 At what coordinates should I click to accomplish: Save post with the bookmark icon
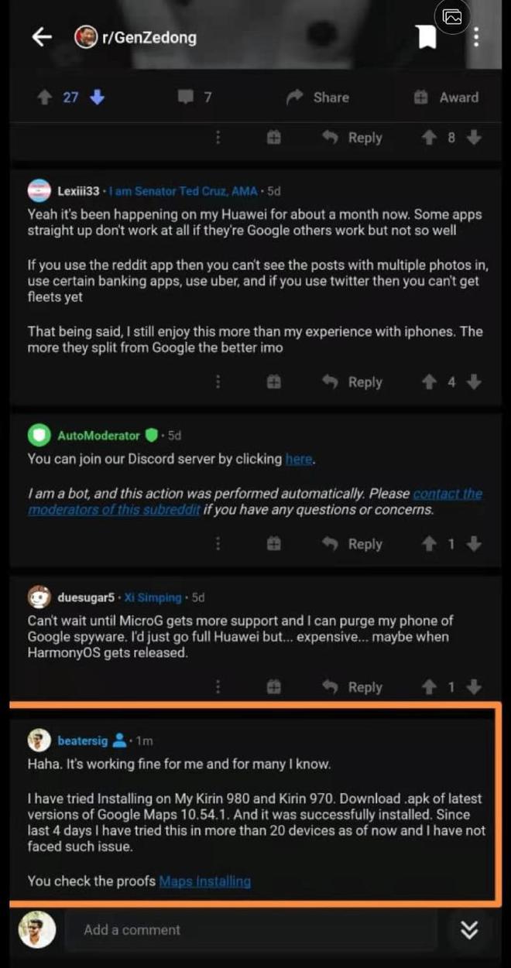[427, 36]
